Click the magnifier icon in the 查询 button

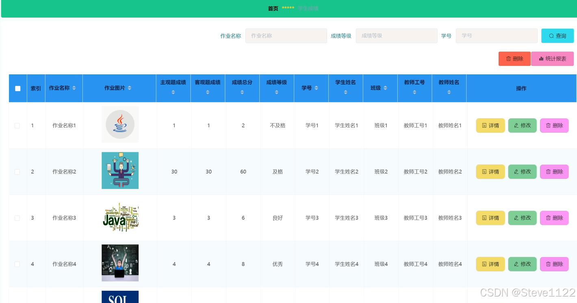(551, 36)
